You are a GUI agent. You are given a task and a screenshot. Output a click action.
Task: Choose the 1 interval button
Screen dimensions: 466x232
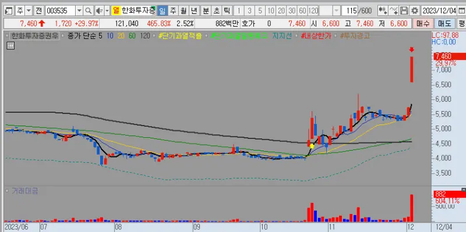[x=239, y=11]
